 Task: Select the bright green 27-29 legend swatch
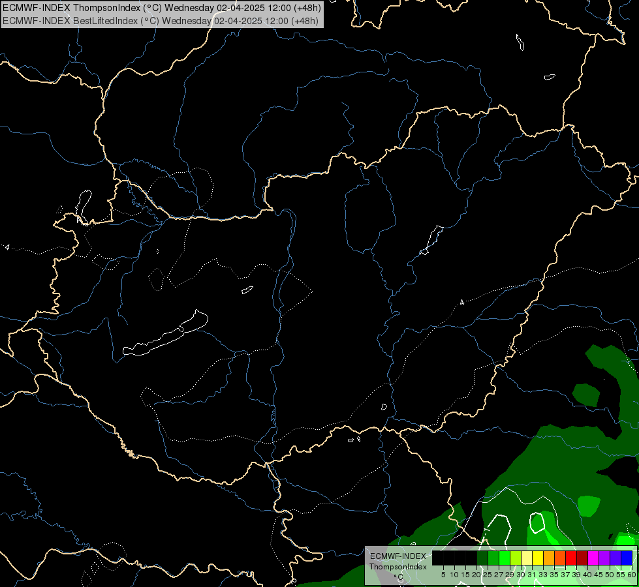(x=505, y=558)
